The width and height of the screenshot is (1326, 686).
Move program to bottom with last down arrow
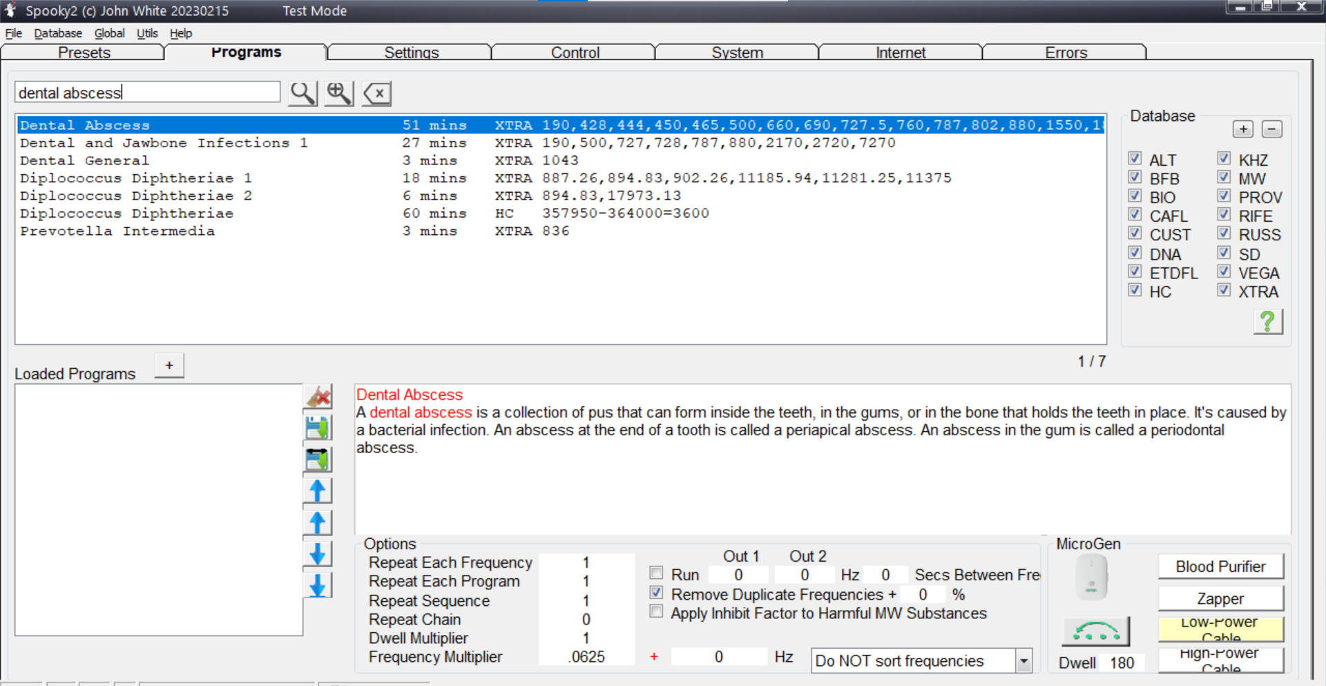tap(318, 586)
